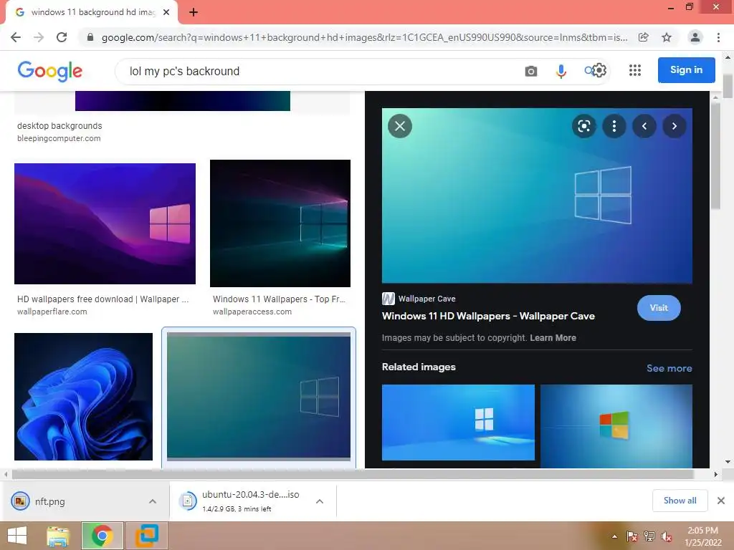734x550 pixels.
Task: Search by image with the camera icon
Action: (x=531, y=71)
